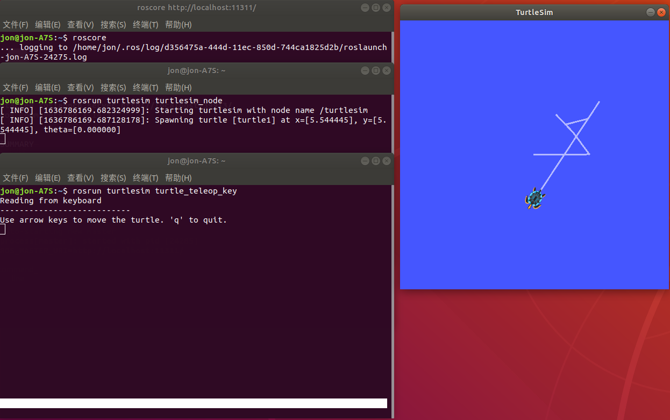
Task: Click the roscore http://localhost:11311/ title bar
Action: coord(197,8)
